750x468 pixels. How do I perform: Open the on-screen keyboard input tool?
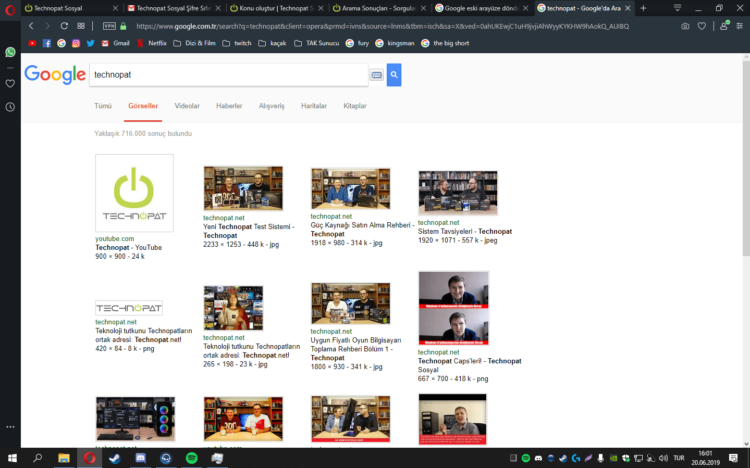pos(376,75)
